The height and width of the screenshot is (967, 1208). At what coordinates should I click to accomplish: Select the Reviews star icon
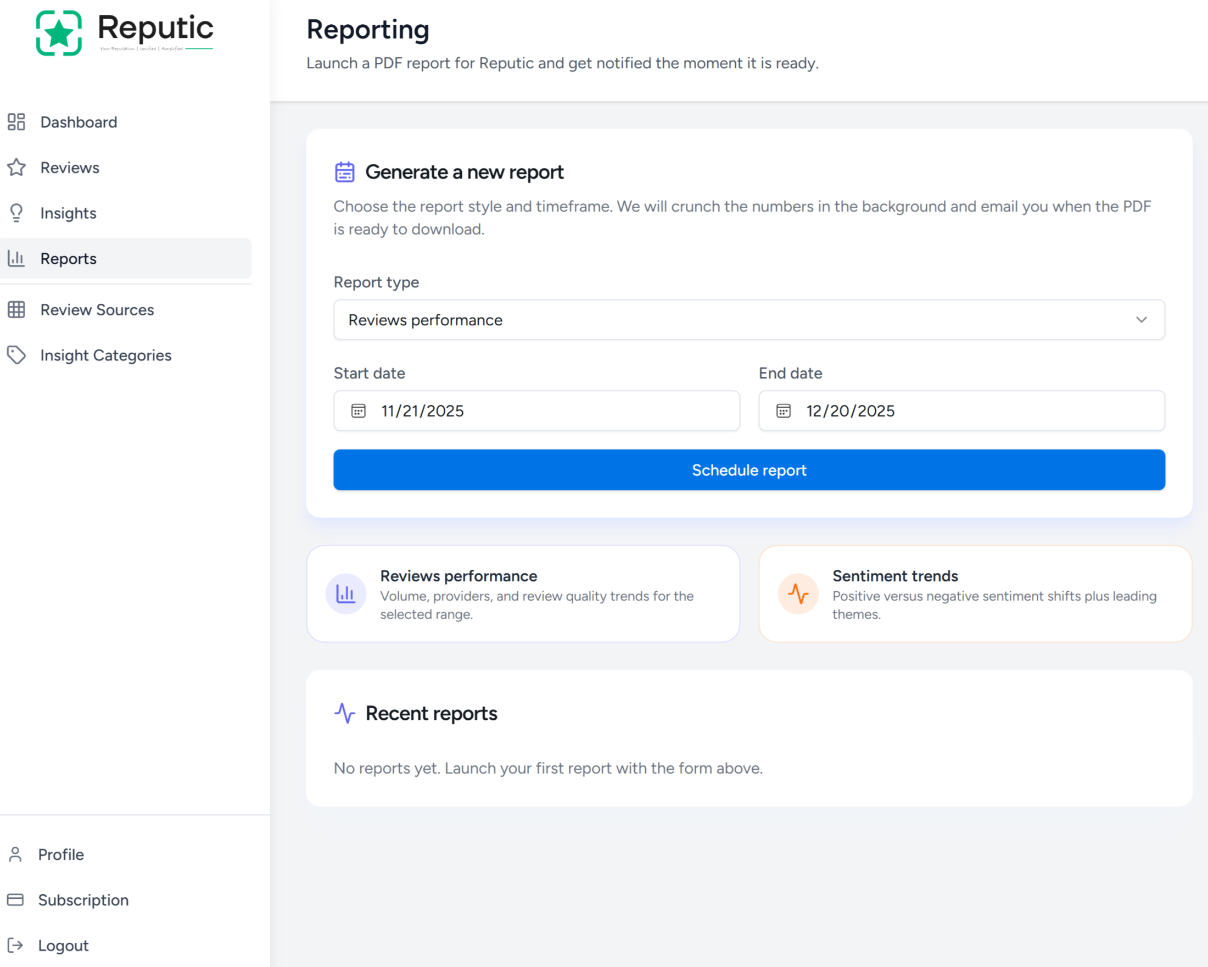coord(16,167)
